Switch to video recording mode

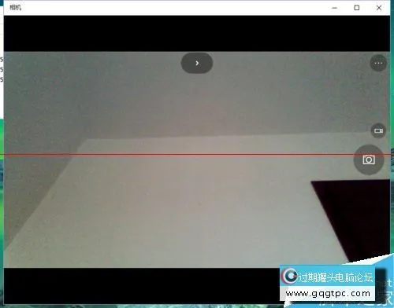(378, 130)
